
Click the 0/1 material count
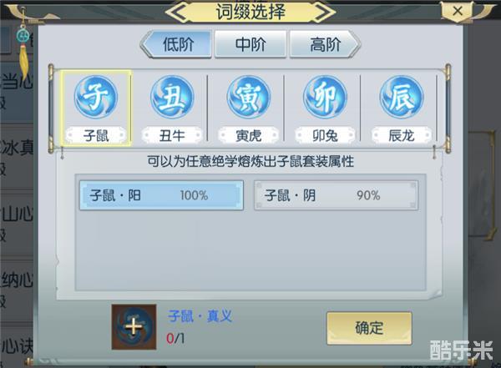(175, 338)
